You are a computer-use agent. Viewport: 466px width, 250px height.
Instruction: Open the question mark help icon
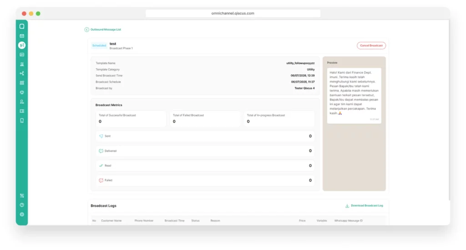pos(22,205)
